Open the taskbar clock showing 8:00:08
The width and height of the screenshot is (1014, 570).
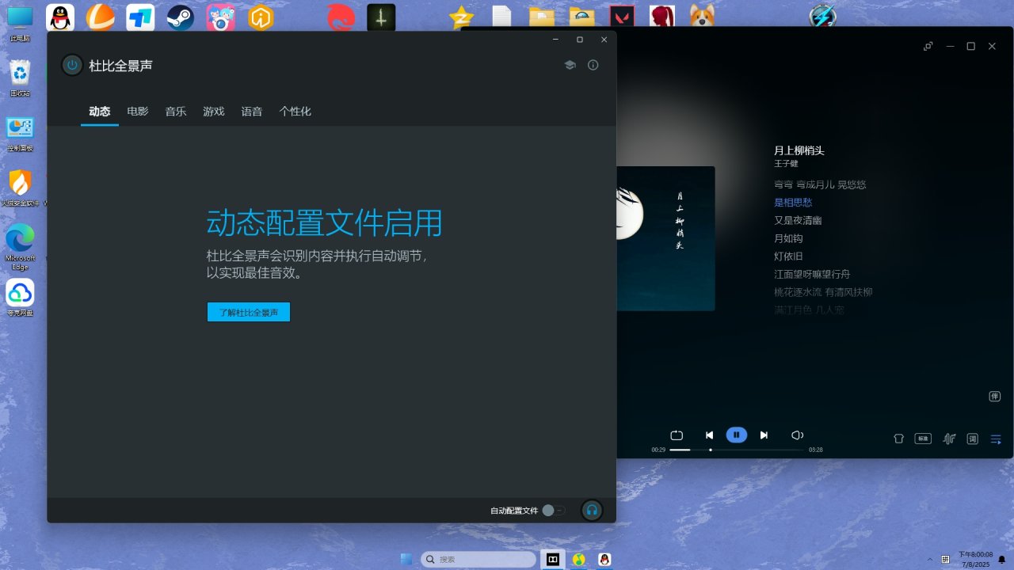(x=975, y=560)
